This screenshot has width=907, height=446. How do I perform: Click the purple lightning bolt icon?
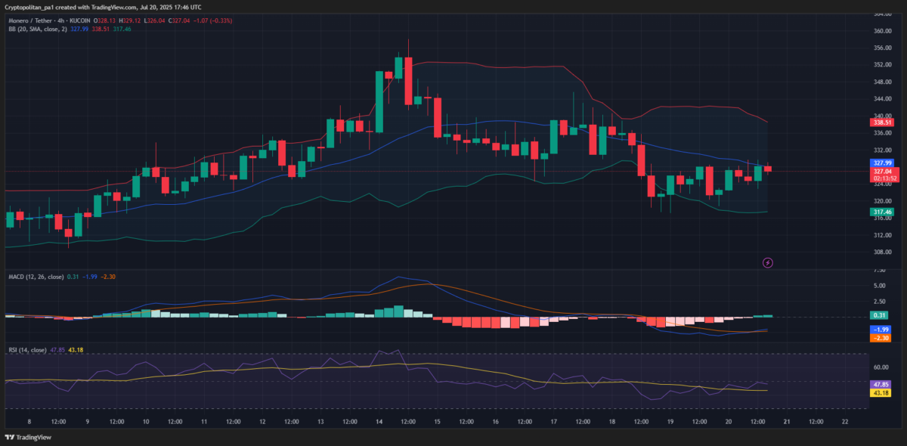tap(768, 262)
